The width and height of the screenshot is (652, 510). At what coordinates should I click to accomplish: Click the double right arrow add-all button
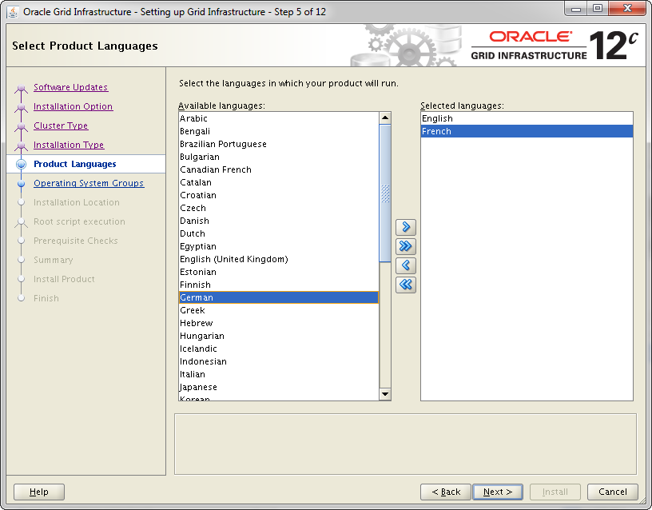[x=406, y=246]
